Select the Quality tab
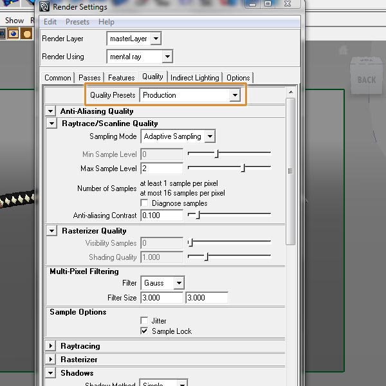 pos(152,77)
